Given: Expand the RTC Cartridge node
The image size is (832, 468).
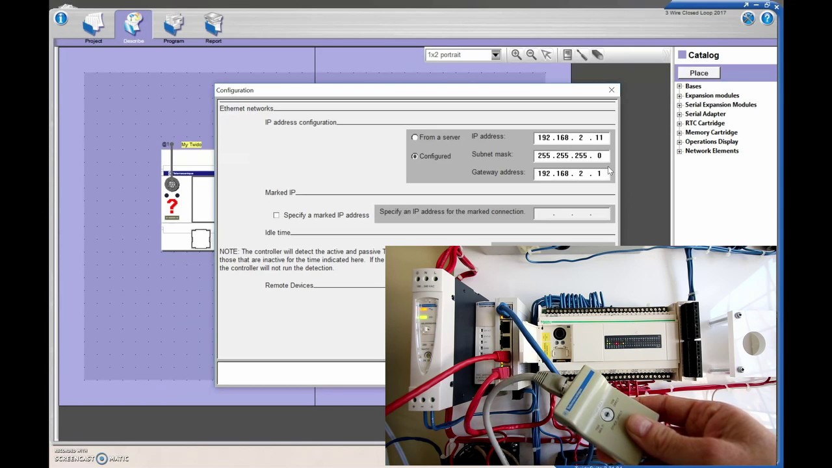Looking at the screenshot, I should pos(679,123).
